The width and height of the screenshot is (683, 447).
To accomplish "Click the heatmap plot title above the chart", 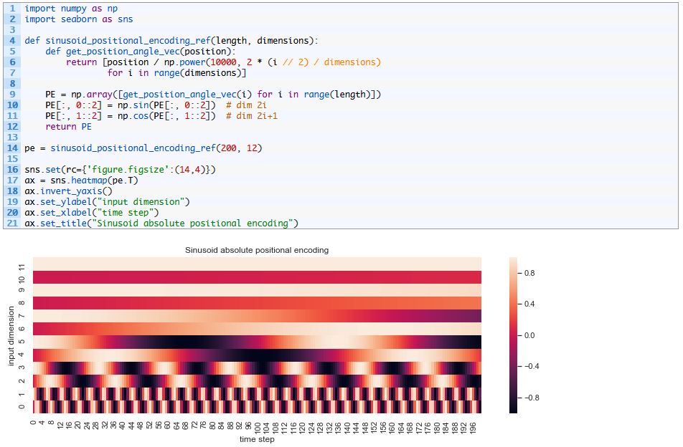I will point(257,250).
